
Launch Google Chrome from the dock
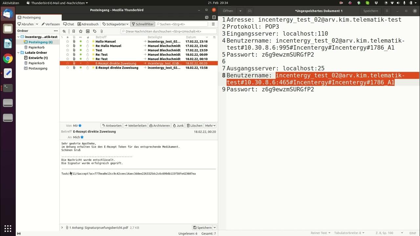(8, 59)
